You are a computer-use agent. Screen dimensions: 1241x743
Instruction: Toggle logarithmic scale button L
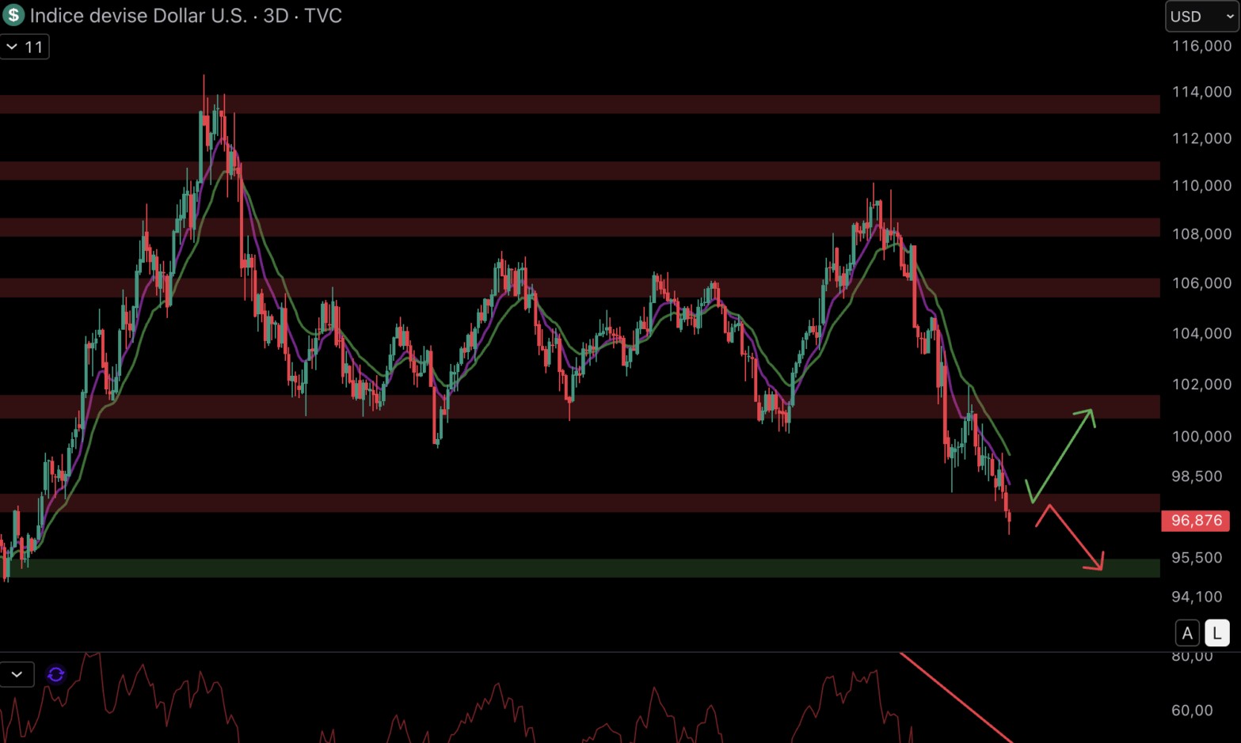(x=1217, y=633)
